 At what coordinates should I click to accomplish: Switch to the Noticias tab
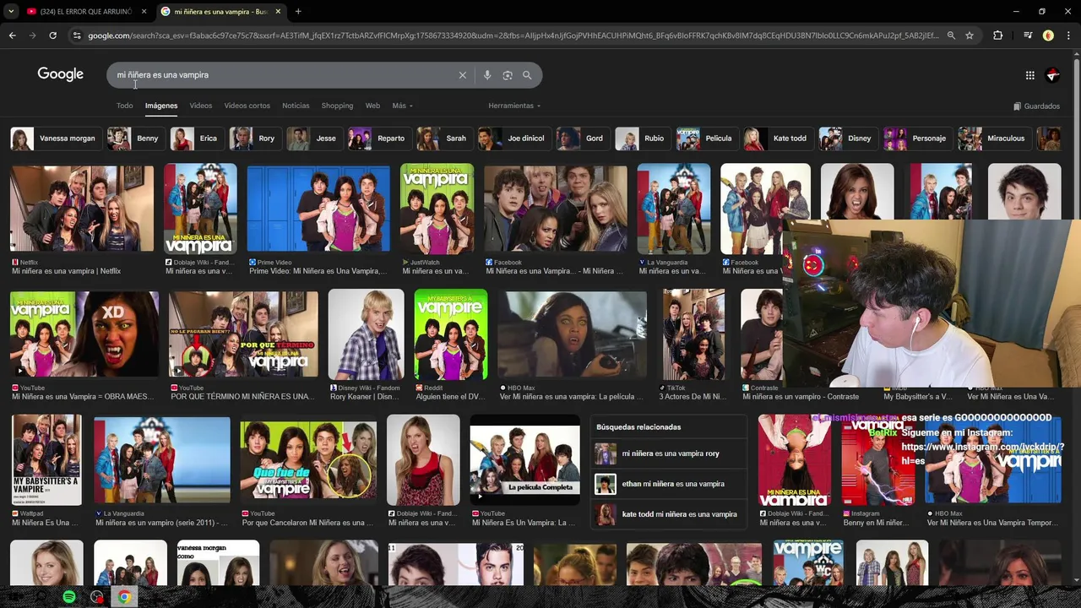296,106
